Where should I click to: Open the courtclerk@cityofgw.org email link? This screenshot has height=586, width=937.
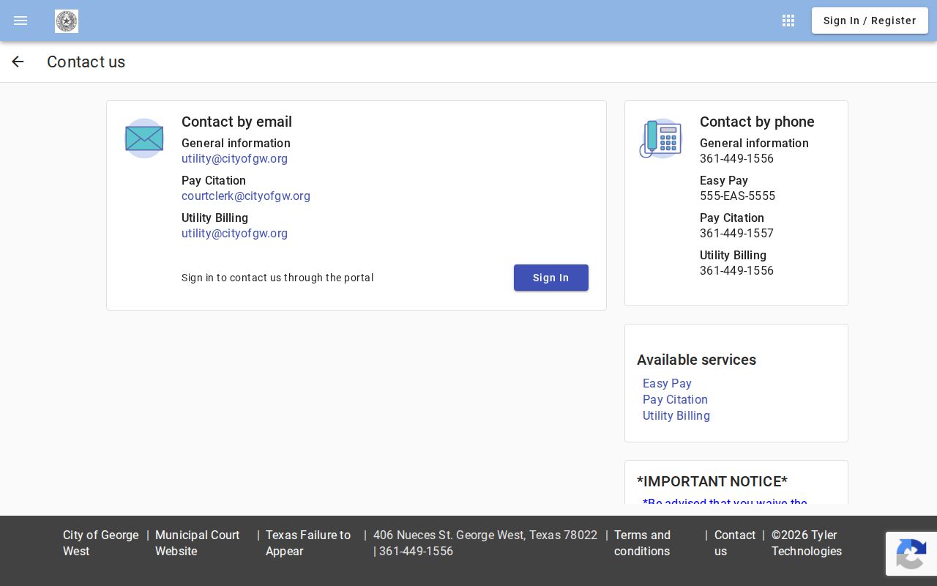(x=246, y=196)
